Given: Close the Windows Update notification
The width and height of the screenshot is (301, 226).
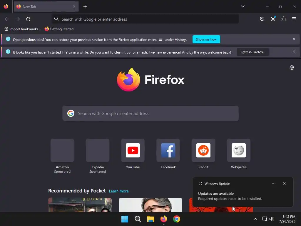Looking at the screenshot, I should click(x=284, y=184).
